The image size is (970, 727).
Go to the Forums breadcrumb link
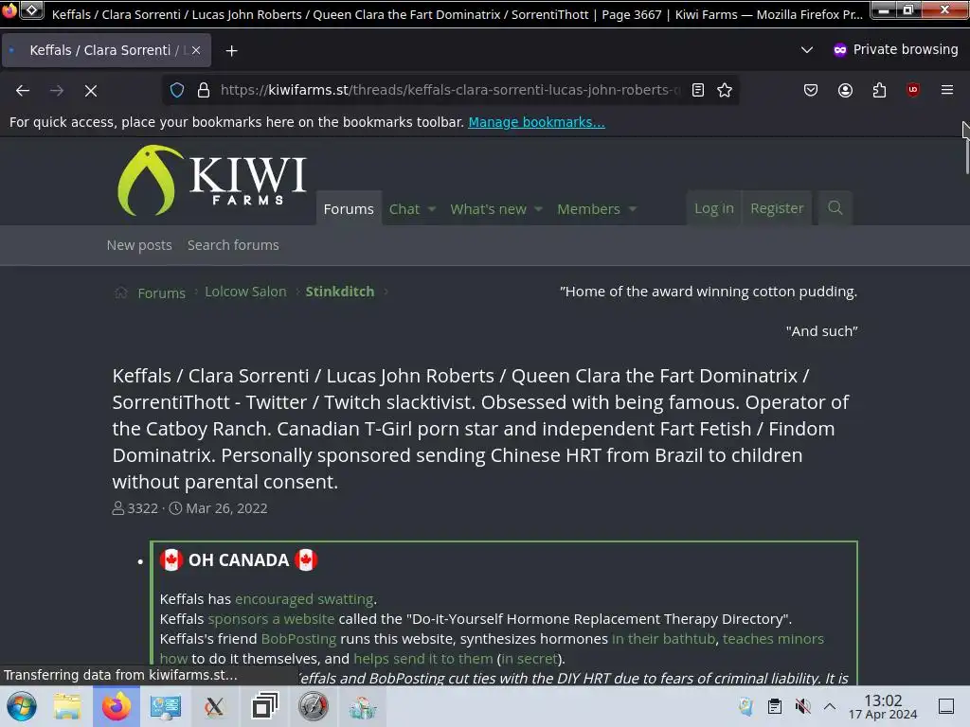(161, 293)
